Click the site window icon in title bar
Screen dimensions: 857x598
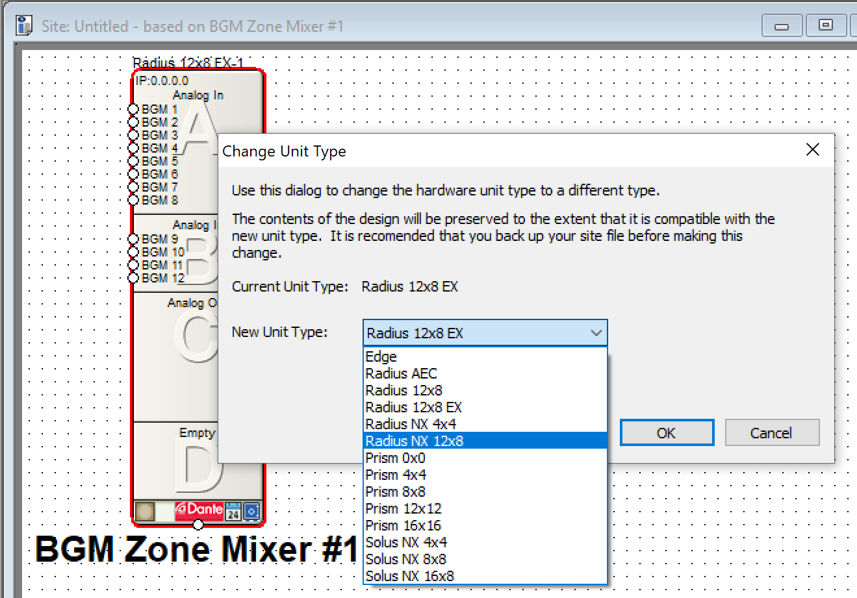pos(24,26)
